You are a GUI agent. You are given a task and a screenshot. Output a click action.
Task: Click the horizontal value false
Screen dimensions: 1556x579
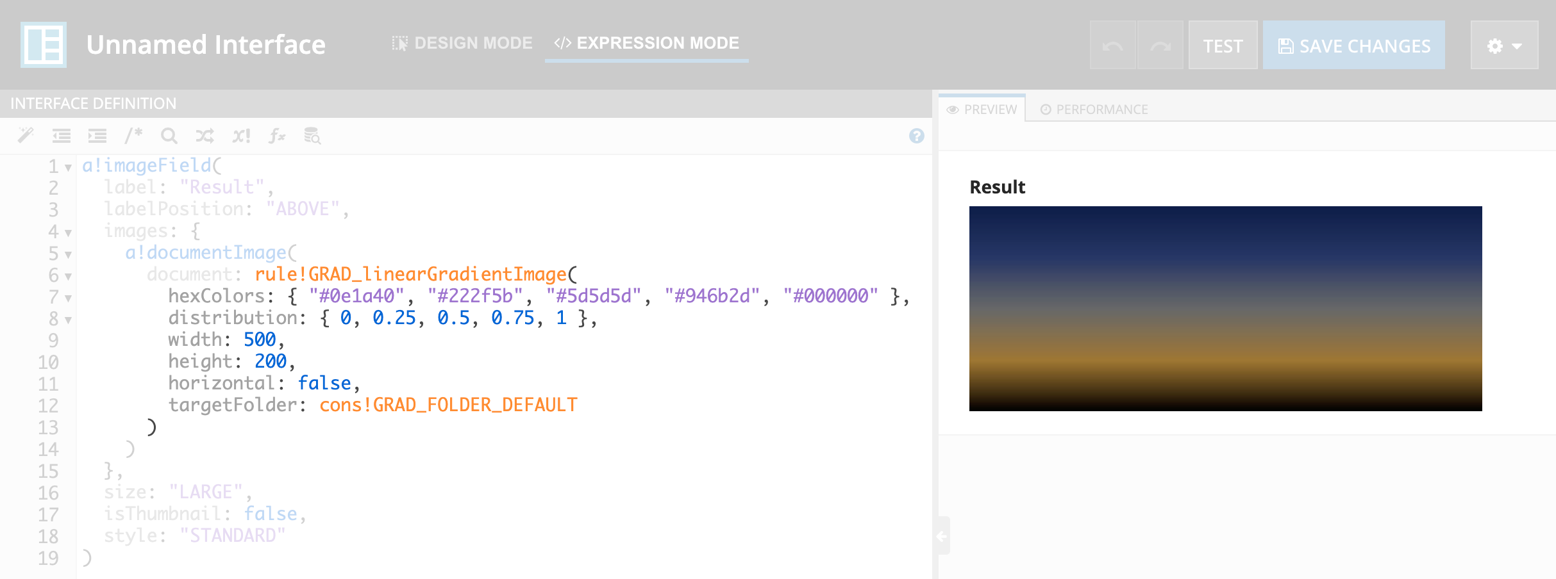click(x=324, y=383)
